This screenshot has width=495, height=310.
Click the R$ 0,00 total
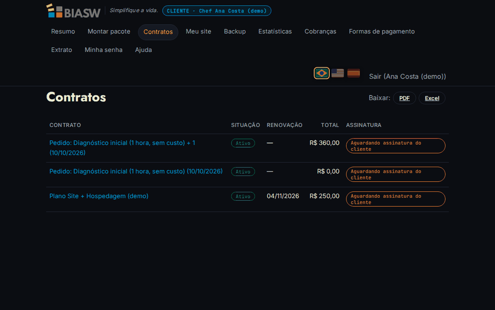pos(328,171)
